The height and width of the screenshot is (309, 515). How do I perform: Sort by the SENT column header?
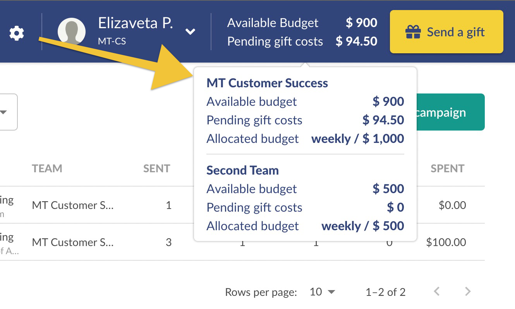coord(156,168)
